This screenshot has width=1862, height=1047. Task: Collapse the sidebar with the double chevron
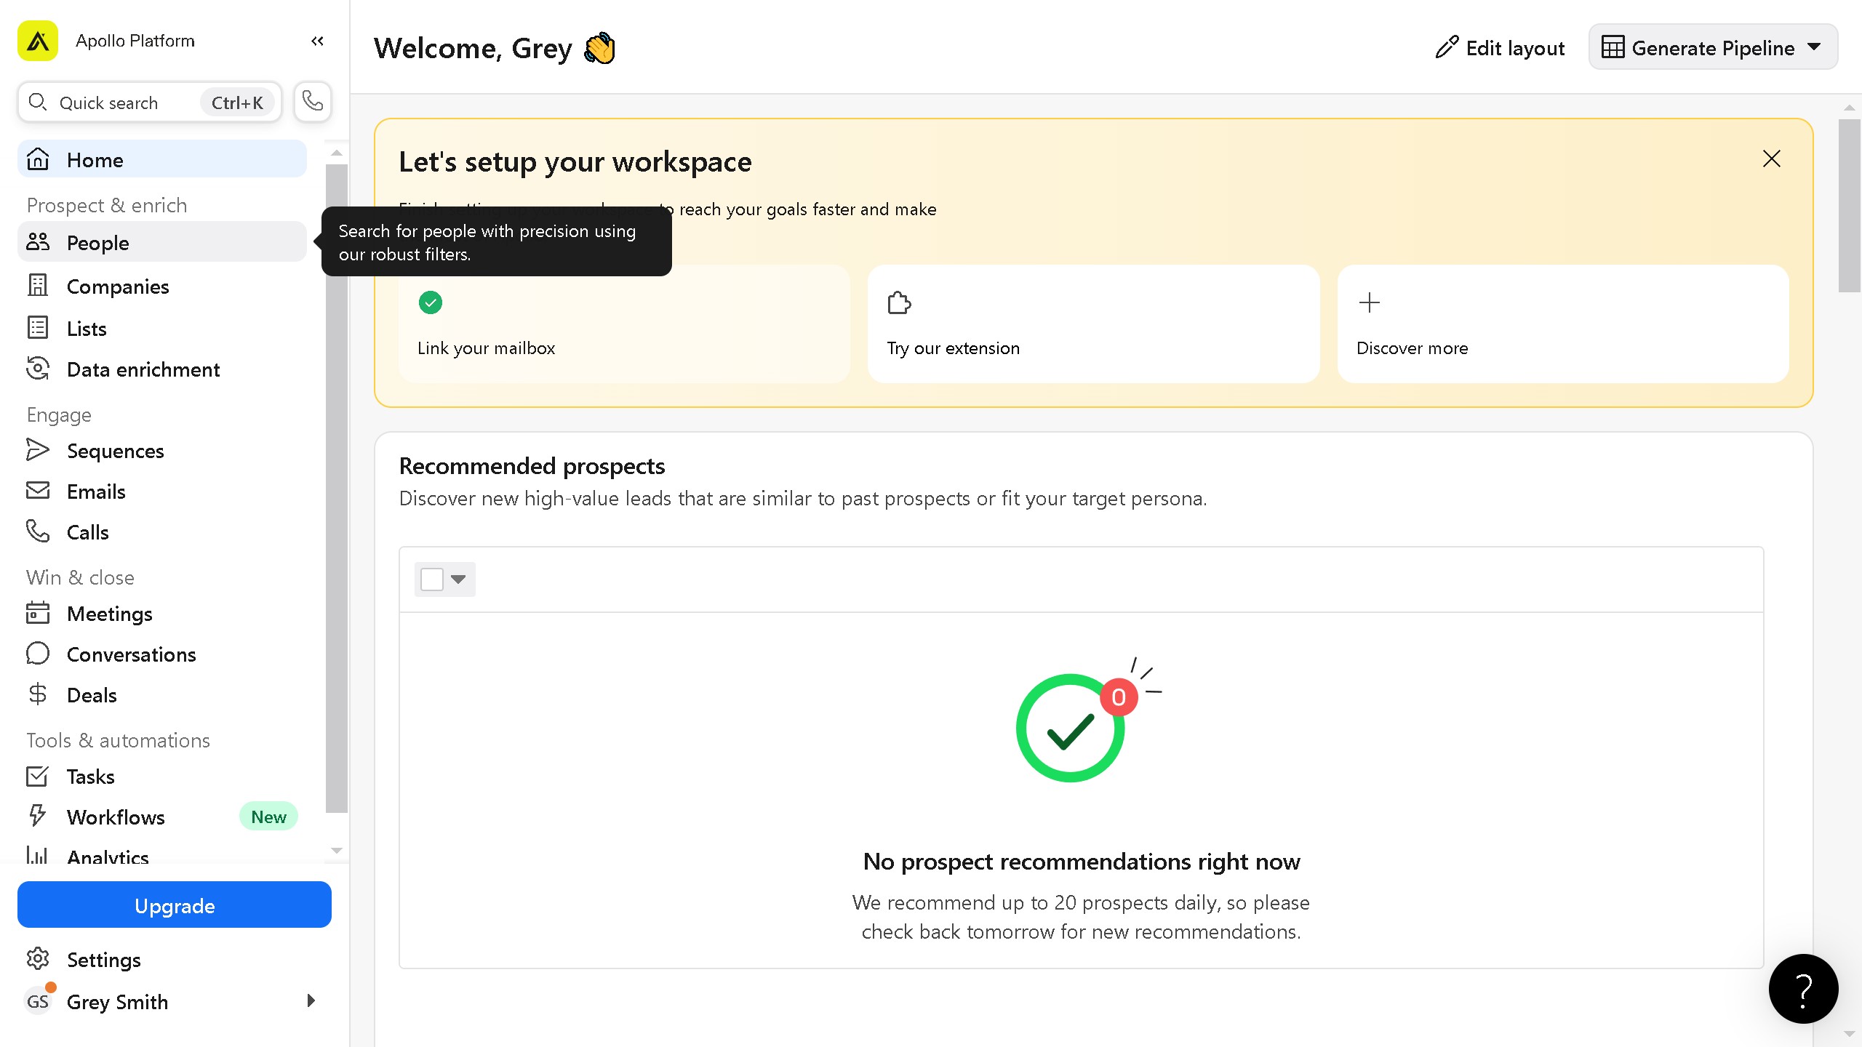(x=316, y=41)
